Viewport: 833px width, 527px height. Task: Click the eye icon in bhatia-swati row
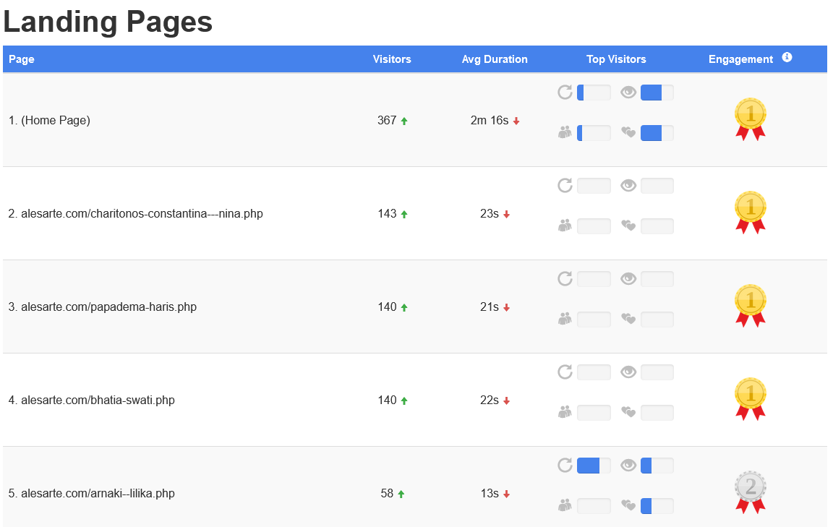tap(628, 372)
